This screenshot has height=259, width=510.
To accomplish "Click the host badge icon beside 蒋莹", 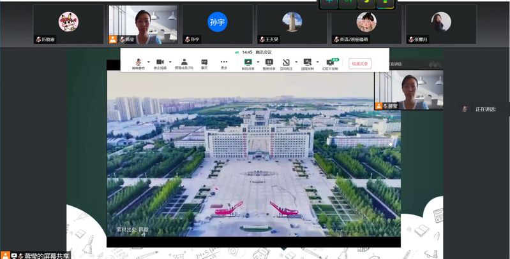I will pyautogui.click(x=113, y=39).
